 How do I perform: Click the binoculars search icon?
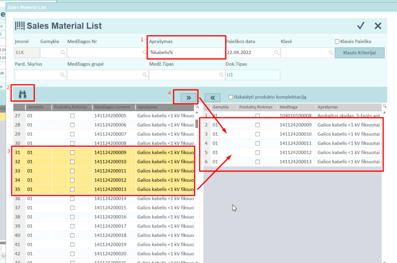(22, 94)
